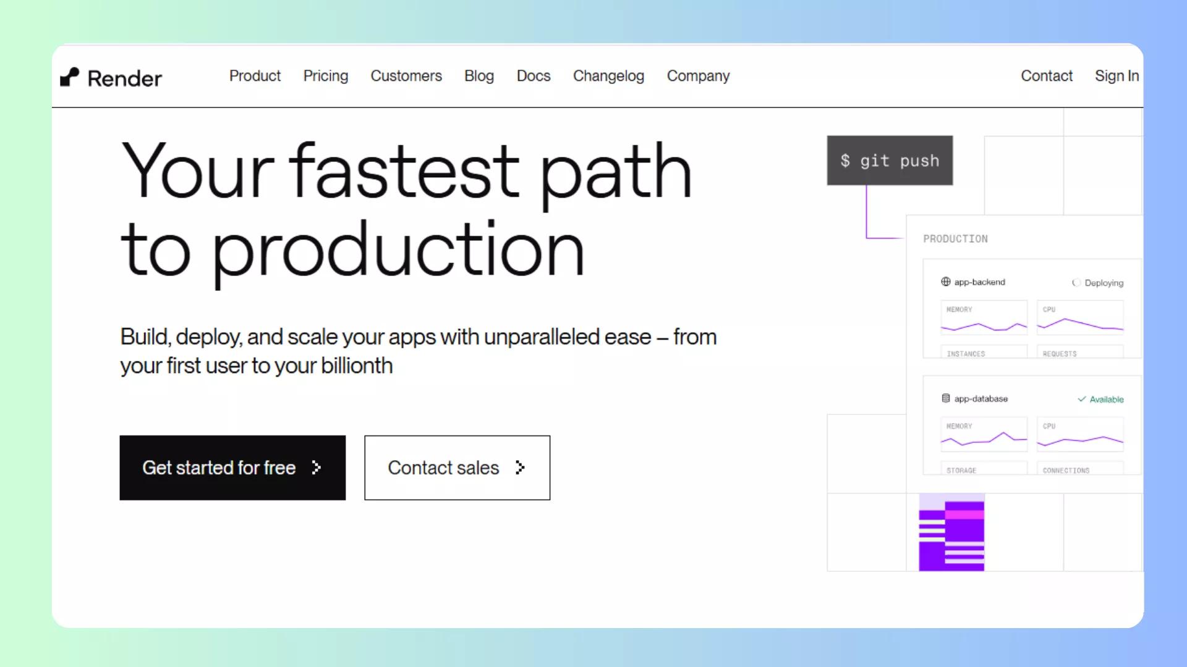
Task: Click the database icon beside app-database
Action: [x=946, y=399]
